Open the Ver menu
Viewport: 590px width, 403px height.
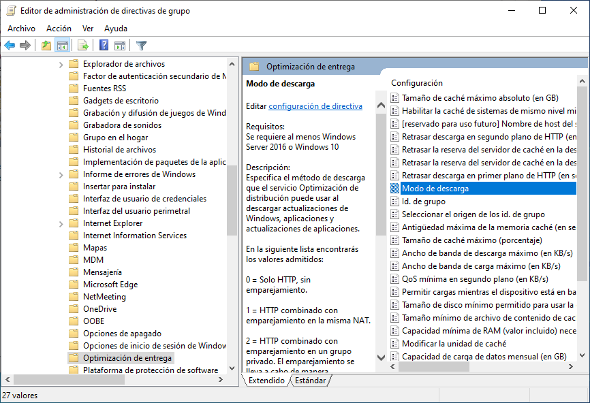88,29
